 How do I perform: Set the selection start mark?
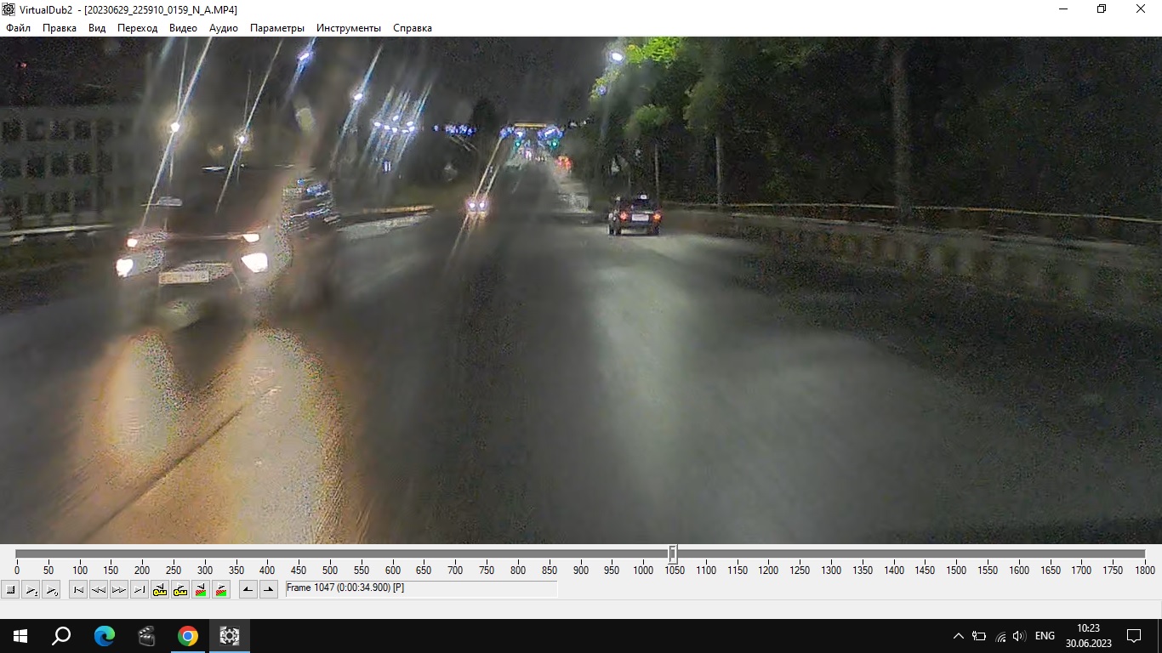click(x=248, y=589)
